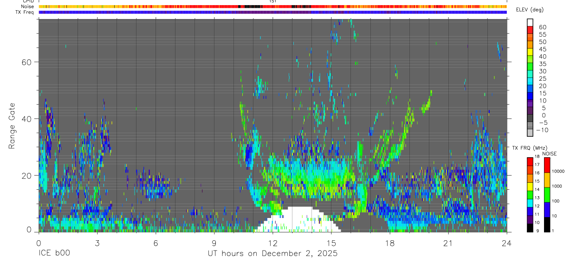Click the UT hour tick label "15" on x-axis
This screenshot has width=570, height=263.
[331, 243]
